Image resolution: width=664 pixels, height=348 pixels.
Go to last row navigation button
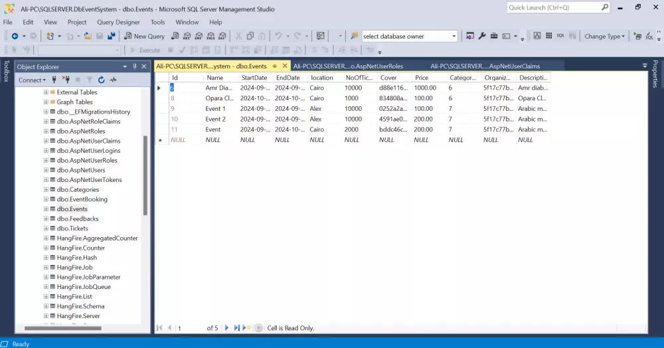237,327
